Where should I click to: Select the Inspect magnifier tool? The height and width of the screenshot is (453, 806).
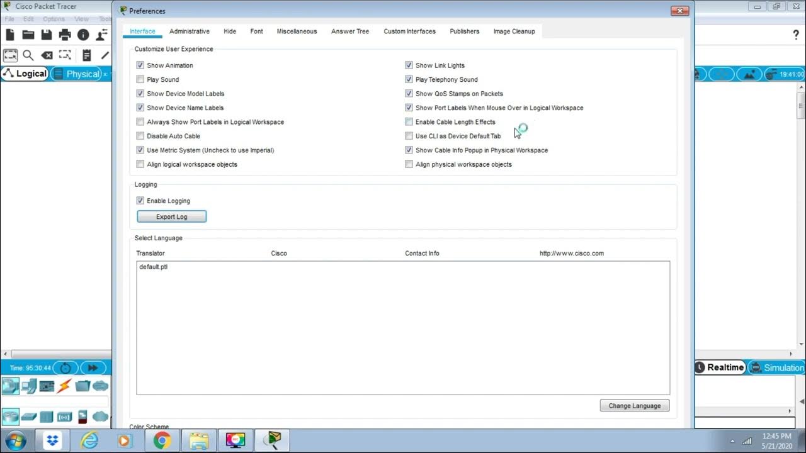pyautogui.click(x=28, y=55)
